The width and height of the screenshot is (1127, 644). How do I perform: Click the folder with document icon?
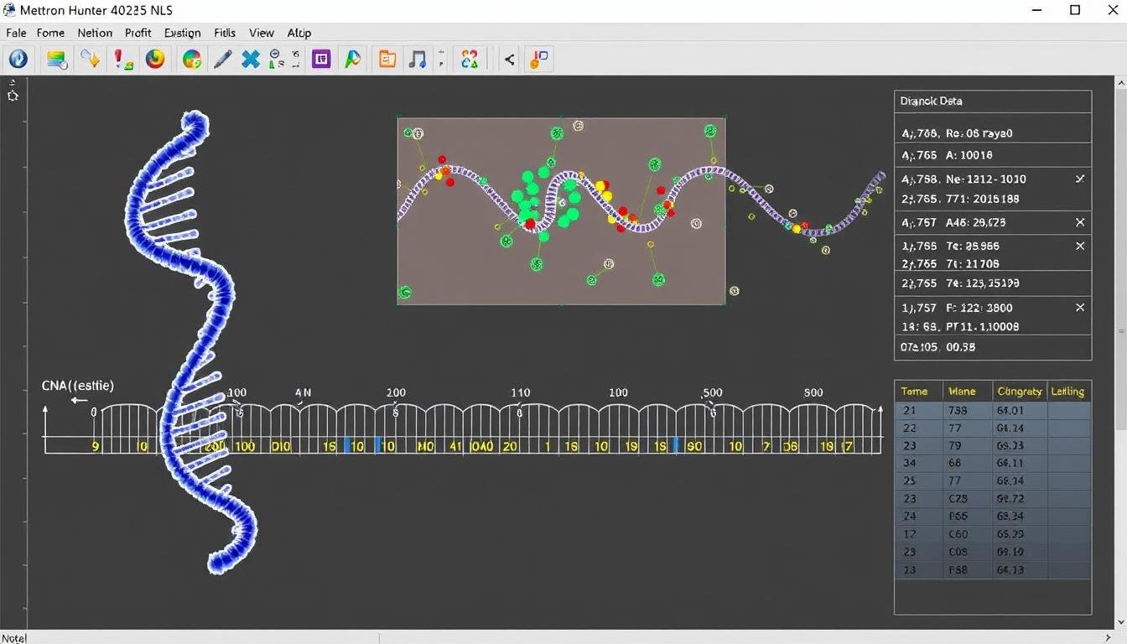(386, 59)
